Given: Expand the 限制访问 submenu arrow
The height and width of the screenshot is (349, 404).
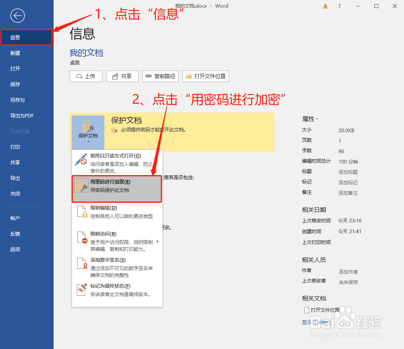Looking at the screenshot, I should [x=158, y=242].
